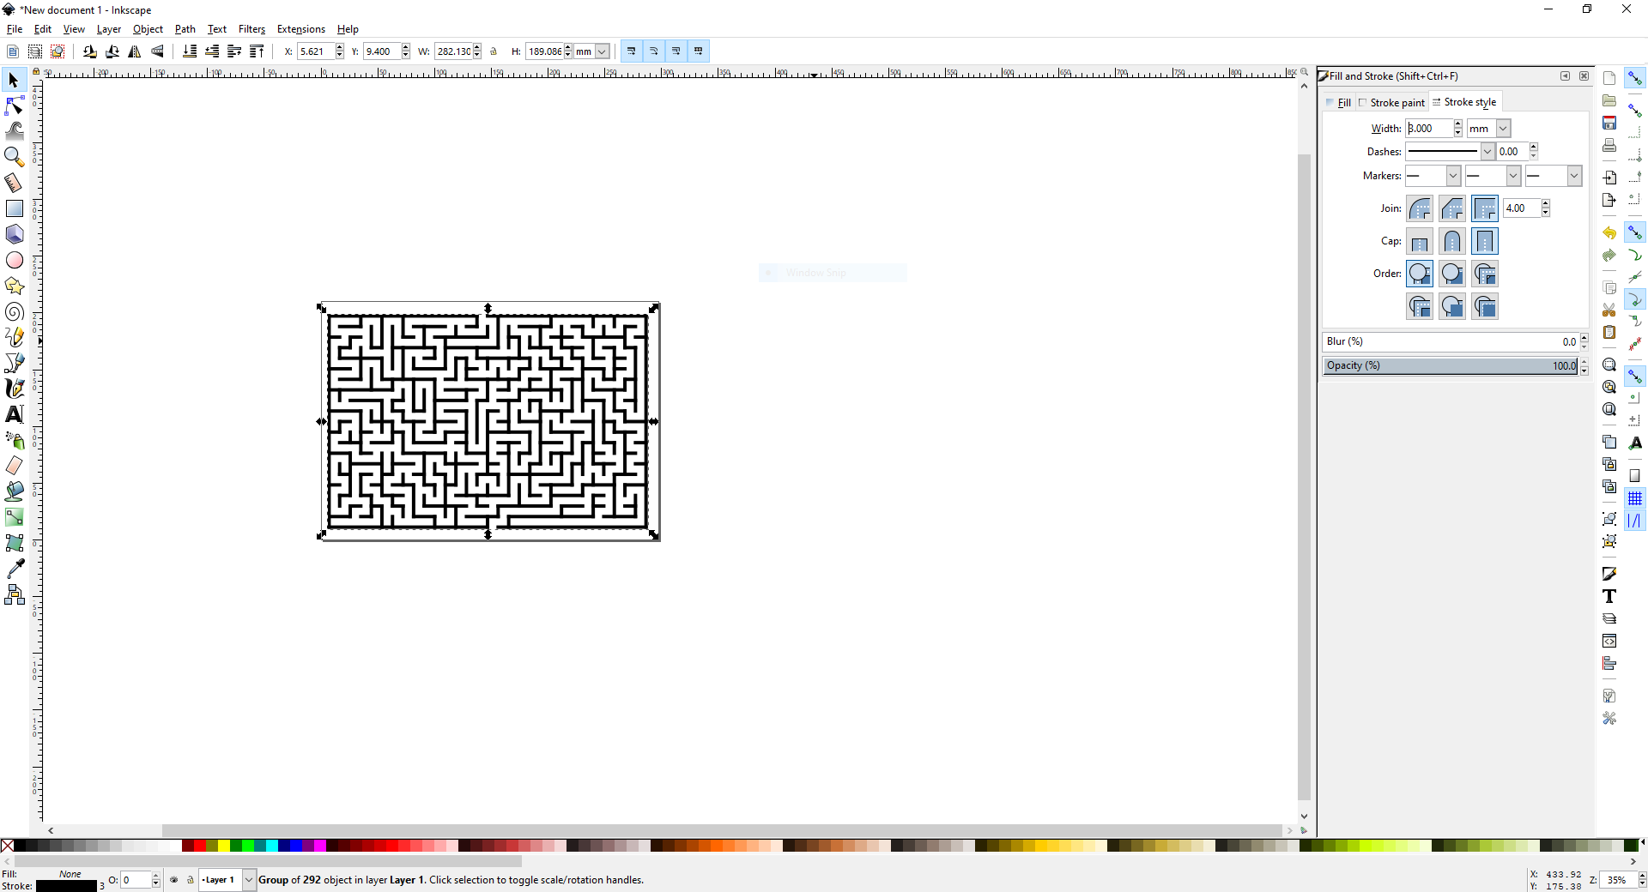1648x892 pixels.
Task: Select the Node editing tool
Action: pos(15,105)
